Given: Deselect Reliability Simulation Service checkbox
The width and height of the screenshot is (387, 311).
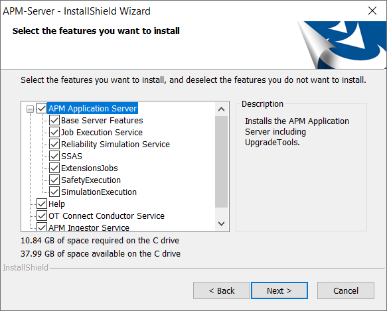Looking at the screenshot, I should coord(54,144).
